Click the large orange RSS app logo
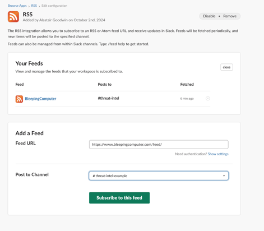The width and height of the screenshot is (264, 231). point(13,17)
